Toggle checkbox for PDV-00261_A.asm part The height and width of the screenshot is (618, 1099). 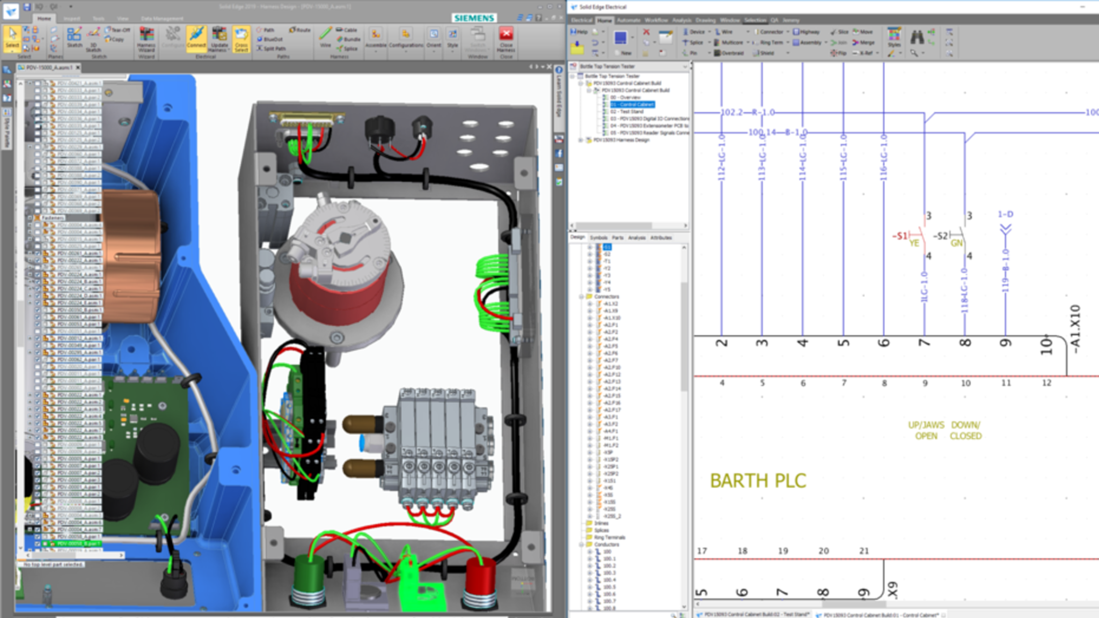(38, 253)
